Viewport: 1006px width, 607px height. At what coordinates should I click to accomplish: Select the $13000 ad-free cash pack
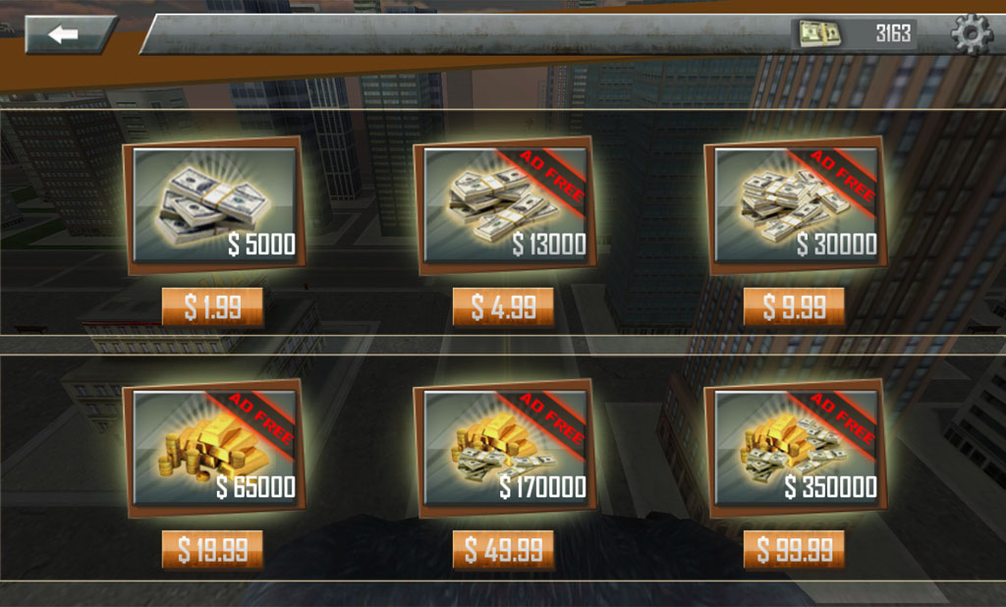coord(506,205)
